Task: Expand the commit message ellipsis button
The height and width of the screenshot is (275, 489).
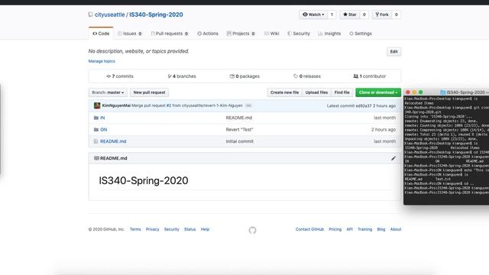Action: pyautogui.click(x=248, y=105)
